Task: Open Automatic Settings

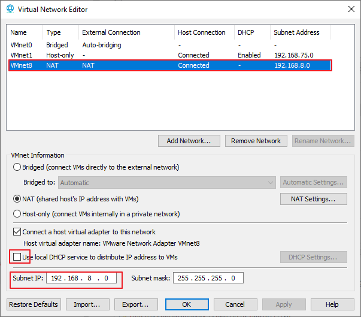Action: pos(314,182)
